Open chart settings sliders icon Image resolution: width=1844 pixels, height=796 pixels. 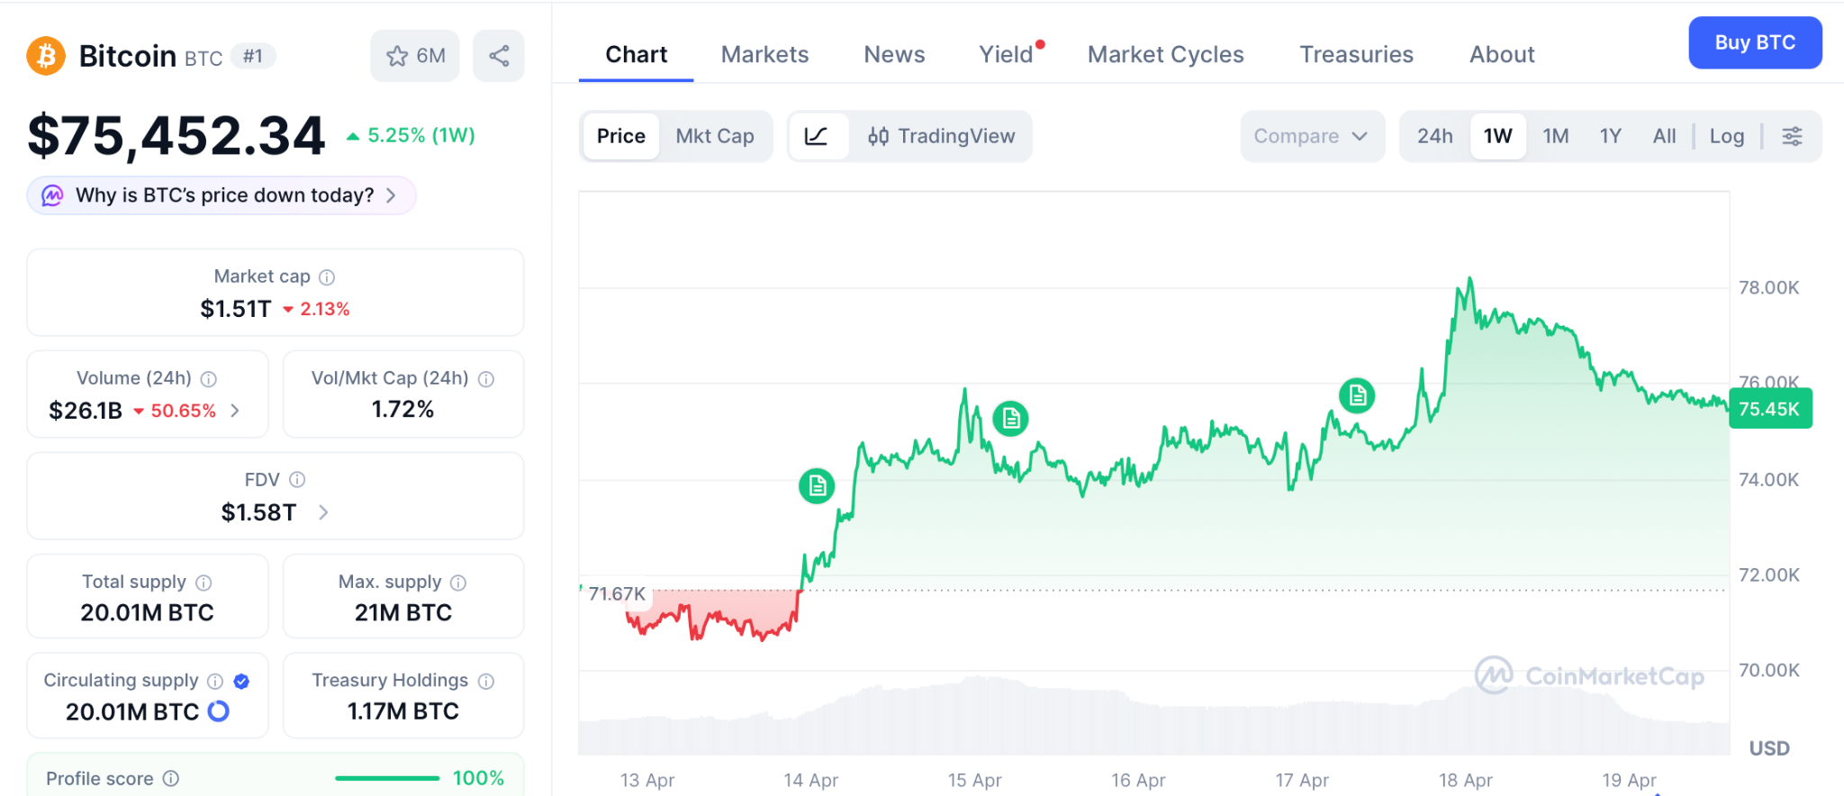tap(1792, 136)
